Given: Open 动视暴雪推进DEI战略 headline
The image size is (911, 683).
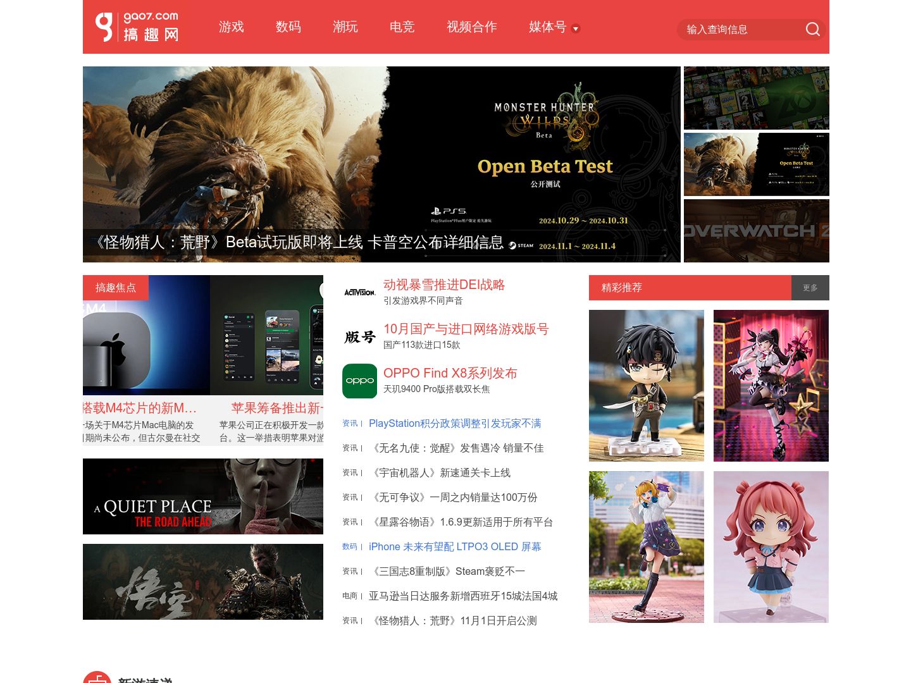Looking at the screenshot, I should click(444, 285).
